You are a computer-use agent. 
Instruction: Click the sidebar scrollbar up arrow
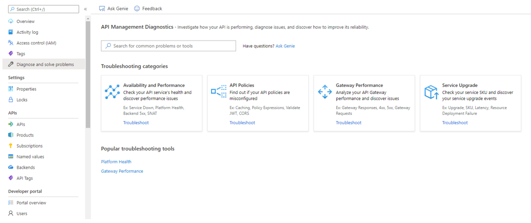(88, 18)
